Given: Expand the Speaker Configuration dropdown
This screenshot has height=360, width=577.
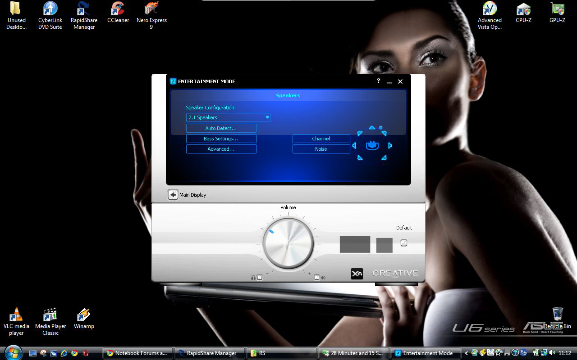Looking at the screenshot, I should click(228, 117).
